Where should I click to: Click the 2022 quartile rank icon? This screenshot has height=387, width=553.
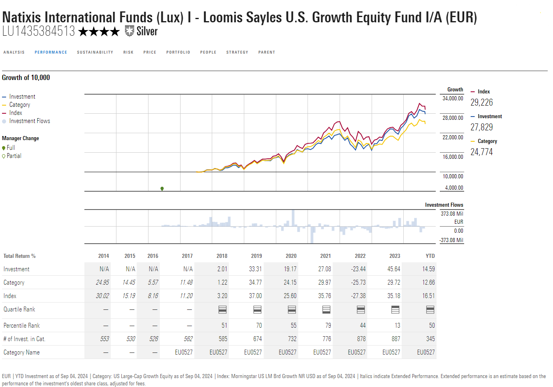pos(361,310)
